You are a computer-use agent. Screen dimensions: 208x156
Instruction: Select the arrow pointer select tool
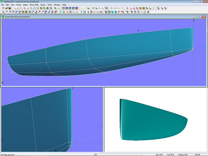(x=158, y=8)
